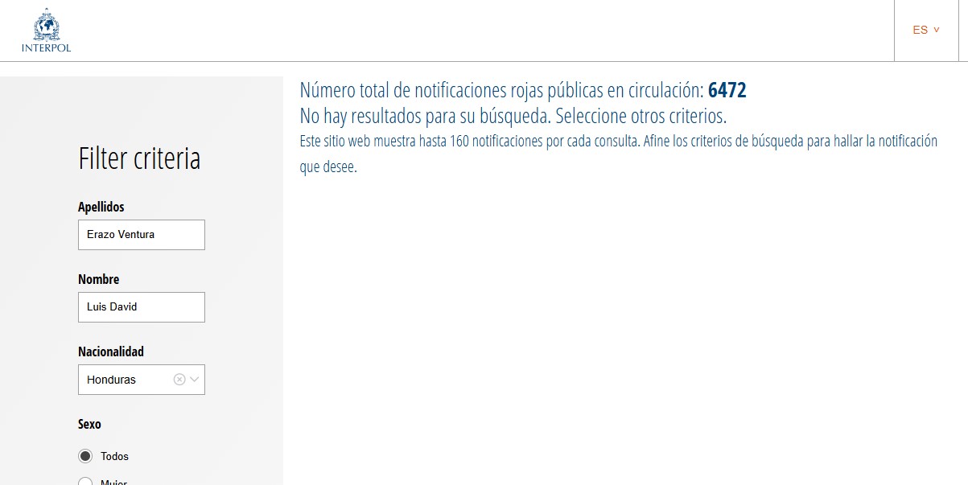Click the Apellidos field with Erazo Ventura

[x=142, y=235]
